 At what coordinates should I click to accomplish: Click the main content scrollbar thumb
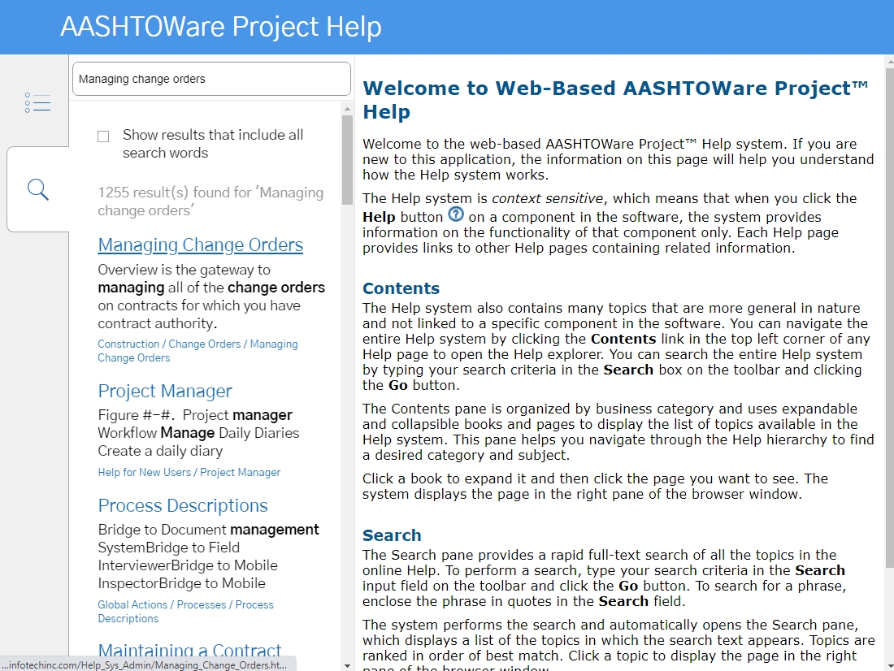(x=889, y=317)
